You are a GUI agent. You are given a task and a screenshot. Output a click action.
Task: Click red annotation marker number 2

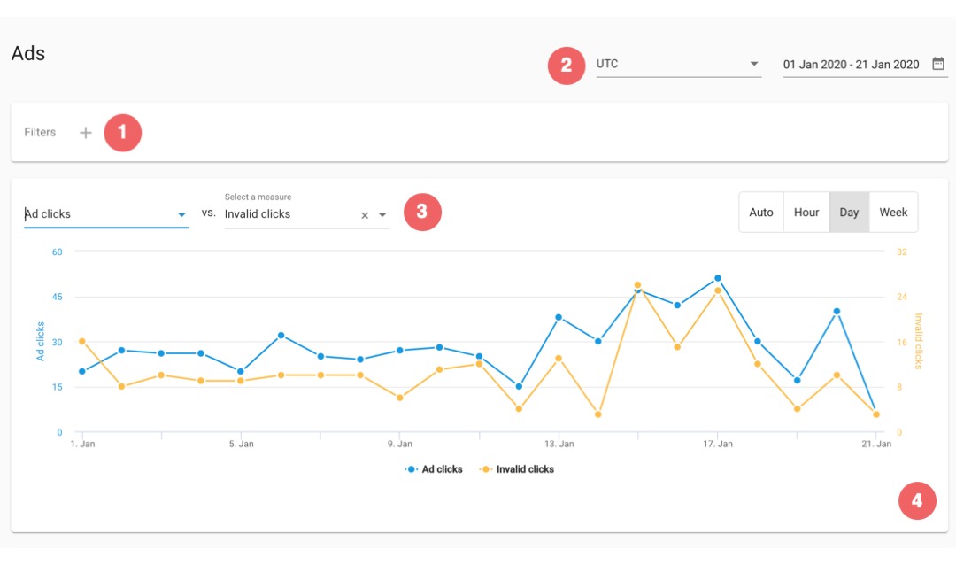567,66
